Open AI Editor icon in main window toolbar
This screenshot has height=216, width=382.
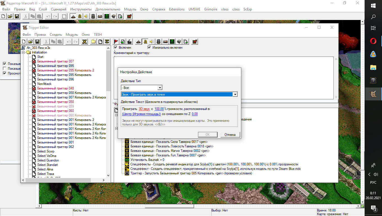click(x=107, y=16)
